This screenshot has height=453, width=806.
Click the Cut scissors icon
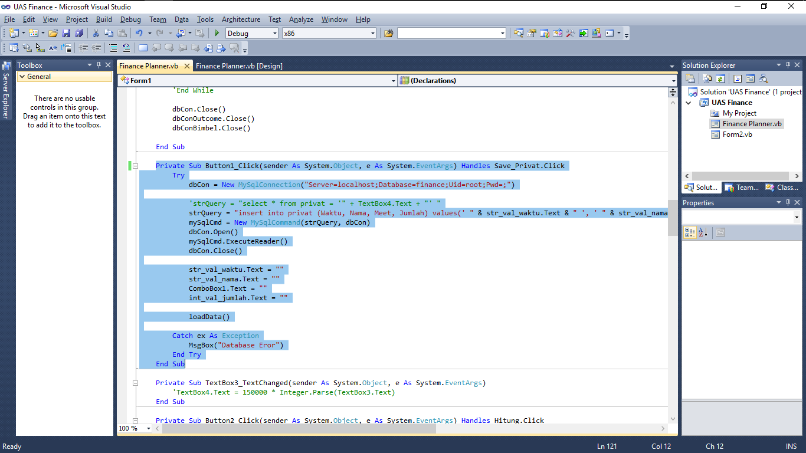click(x=96, y=34)
